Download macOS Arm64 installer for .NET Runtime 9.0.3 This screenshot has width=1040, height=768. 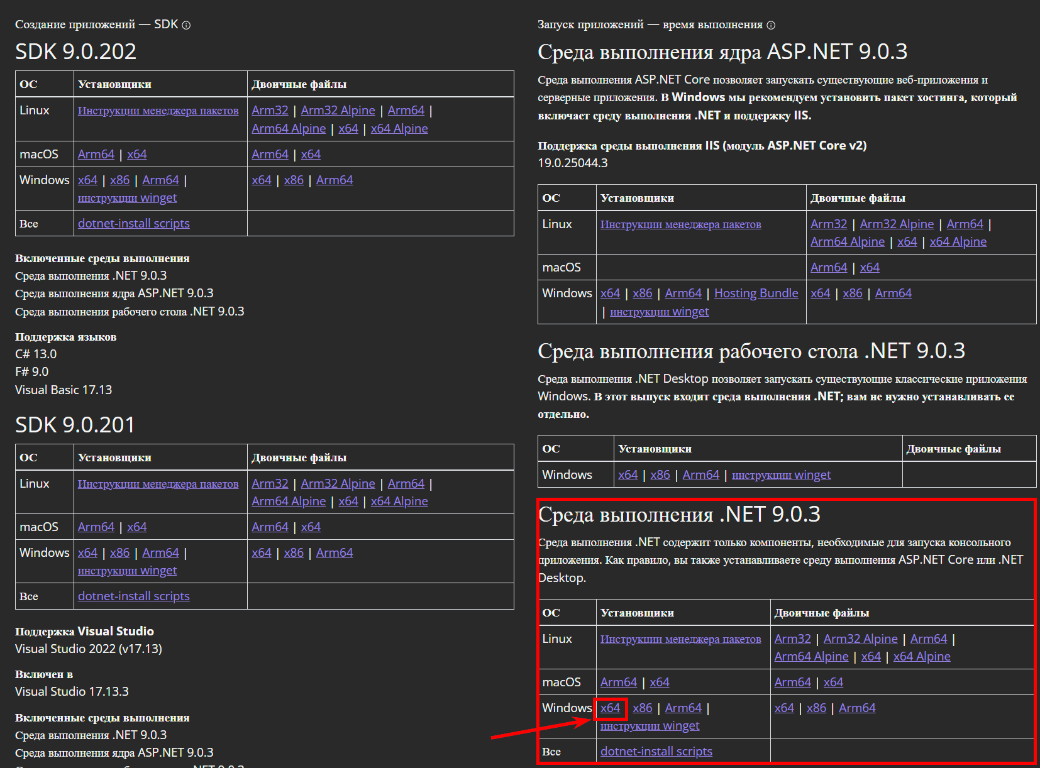(x=618, y=683)
